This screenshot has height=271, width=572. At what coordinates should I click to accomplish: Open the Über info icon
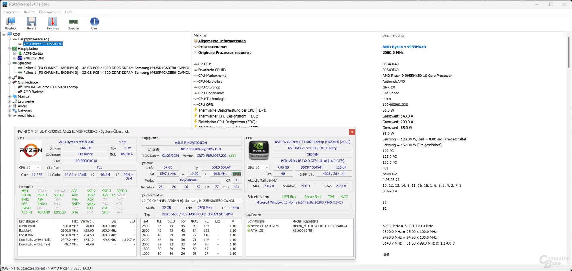pos(94,23)
